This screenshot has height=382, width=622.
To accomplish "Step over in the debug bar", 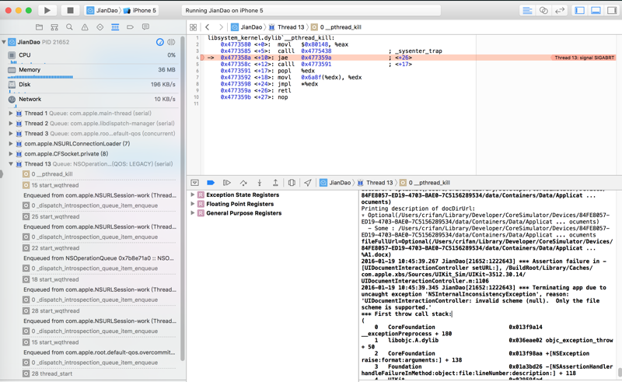I will pyautogui.click(x=243, y=183).
